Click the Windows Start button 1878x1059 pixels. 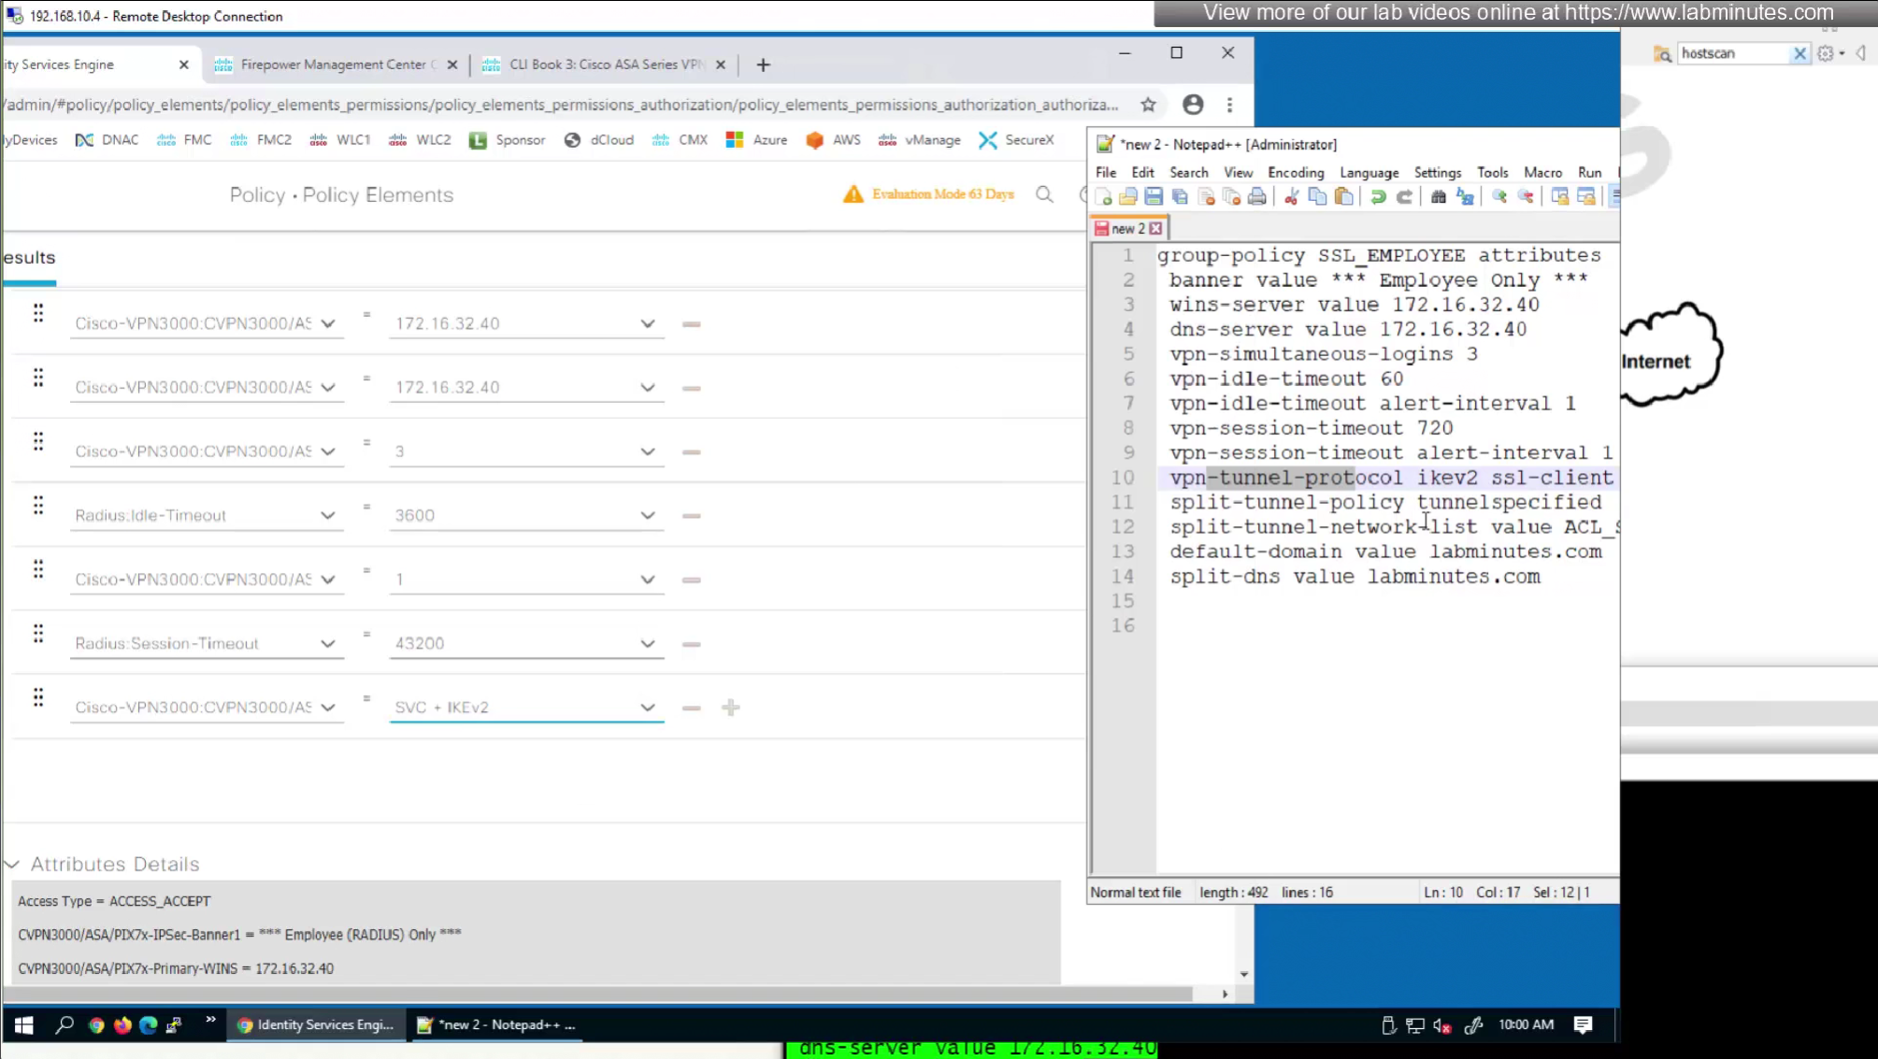(24, 1025)
